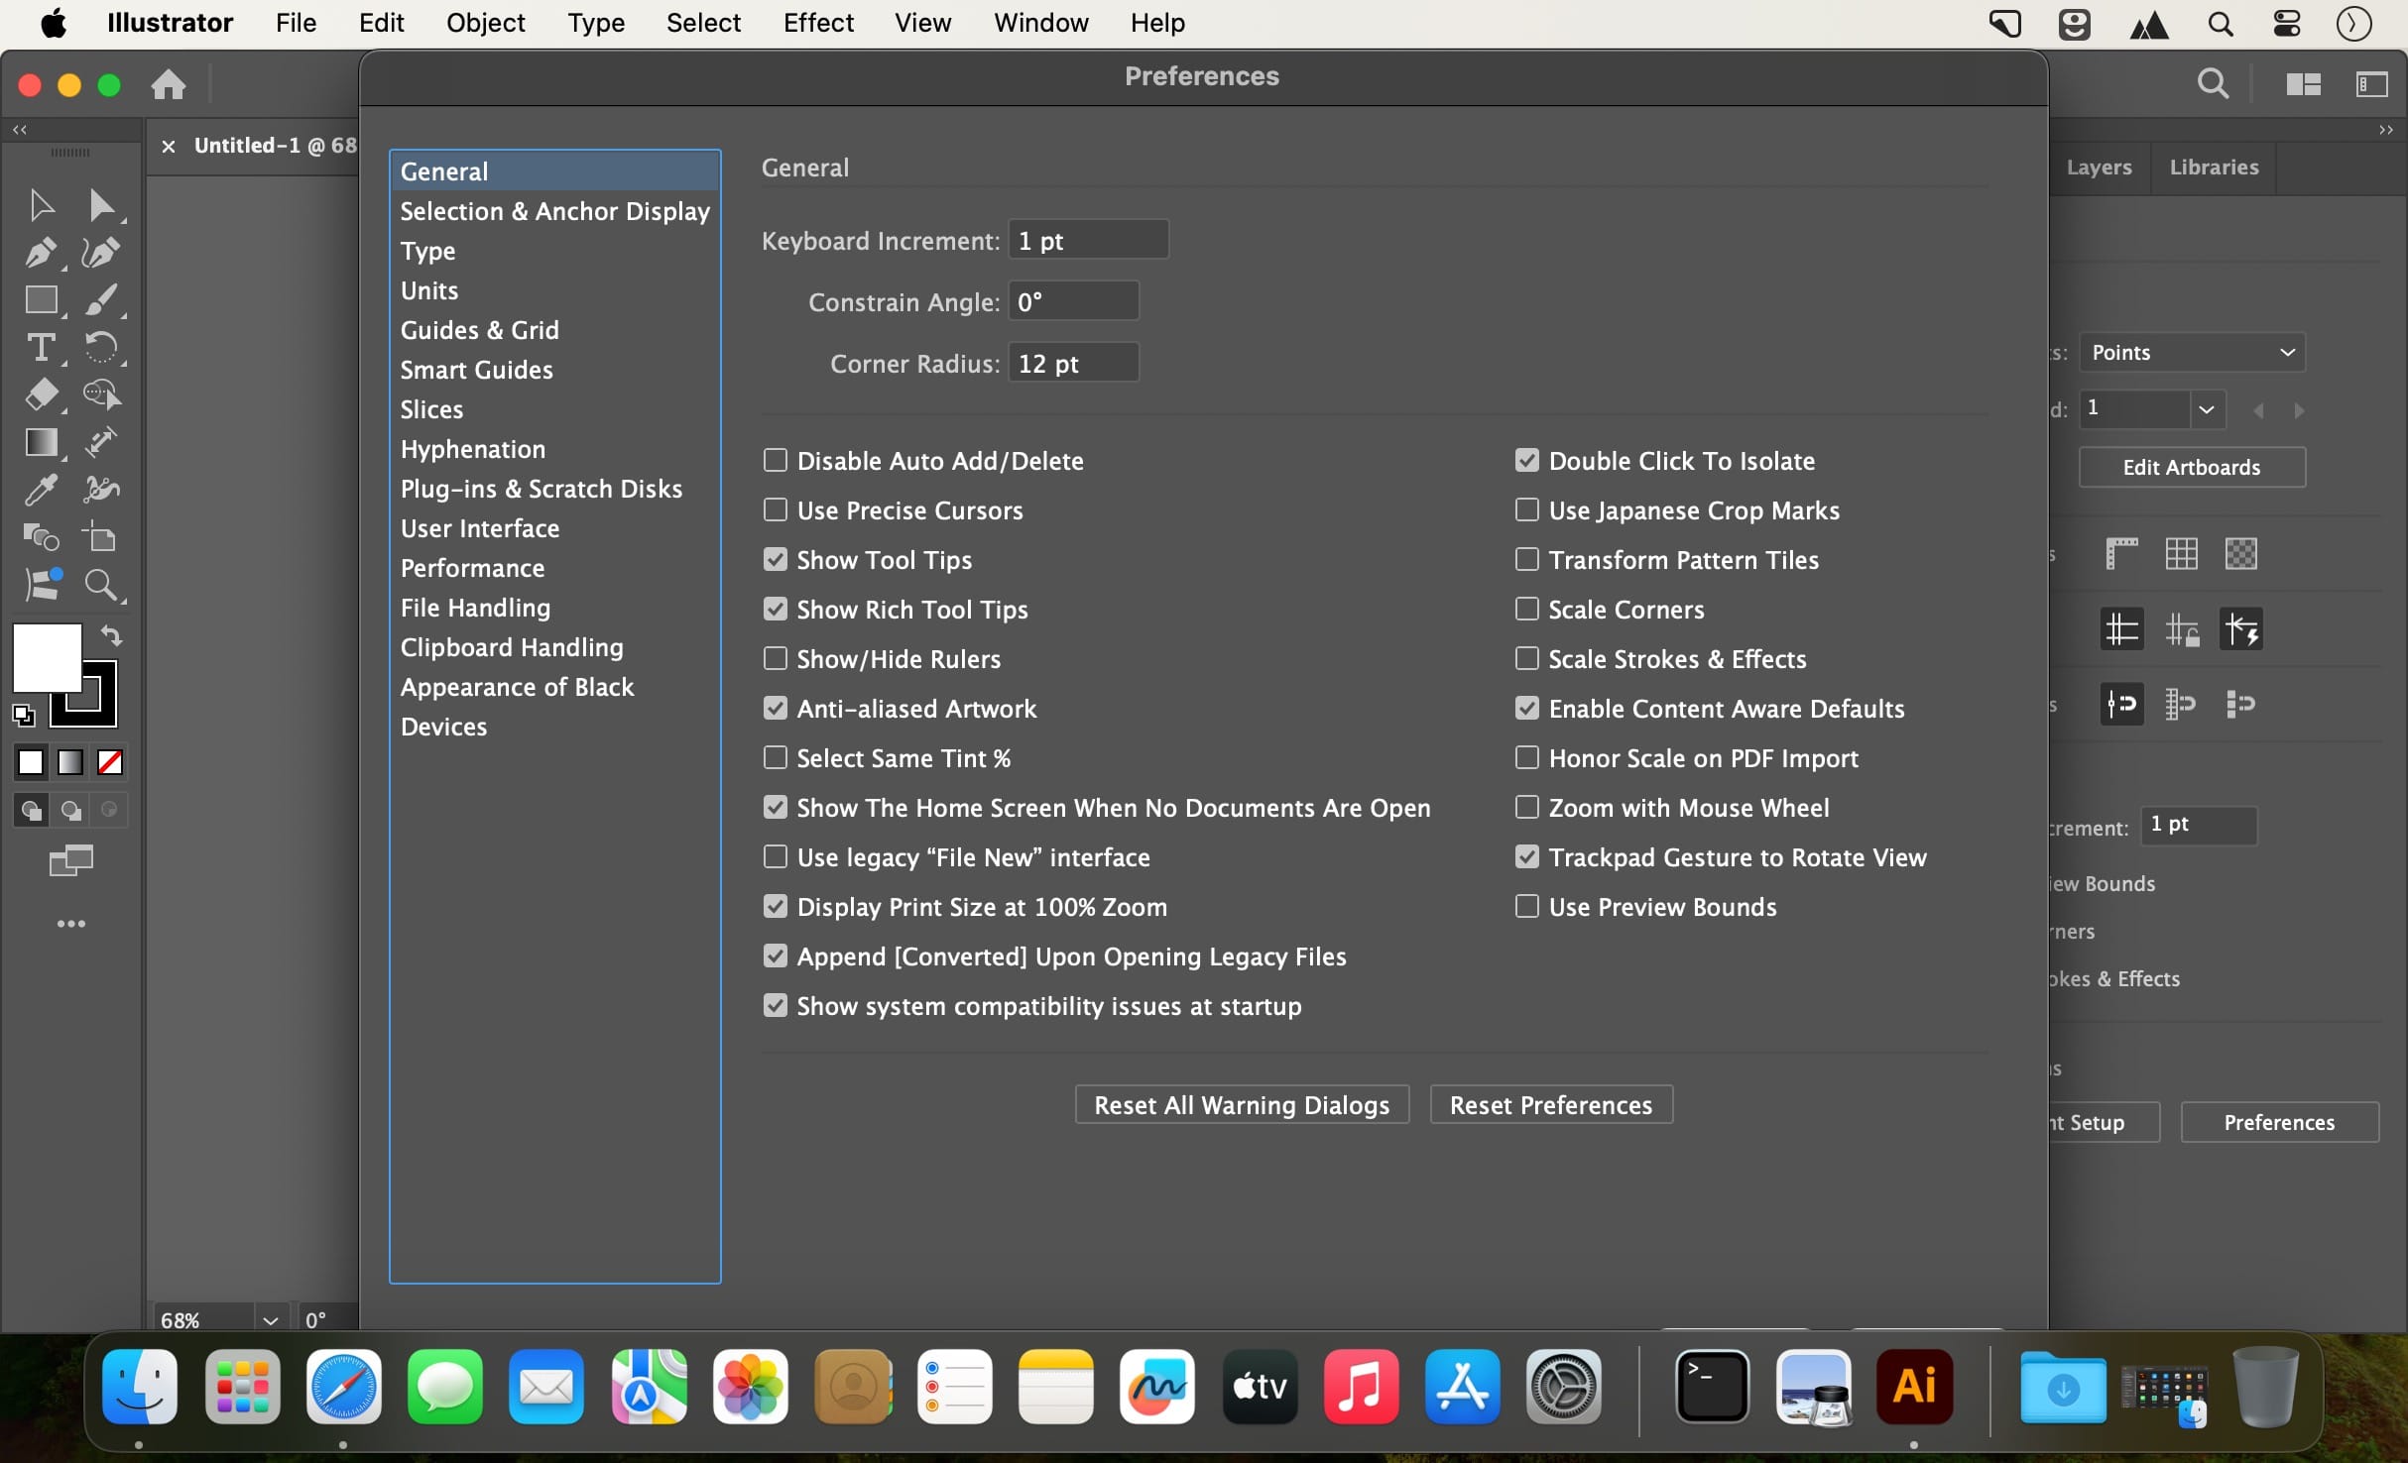2408x1463 pixels.
Task: Enable the Use Precise Cursors checkbox
Action: pyautogui.click(x=777, y=509)
